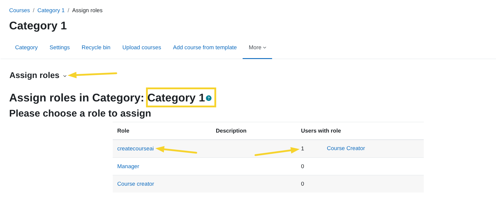Navigate to Category 1 breadcrumb link
Image resolution: width=496 pixels, height=199 pixels.
tap(51, 10)
